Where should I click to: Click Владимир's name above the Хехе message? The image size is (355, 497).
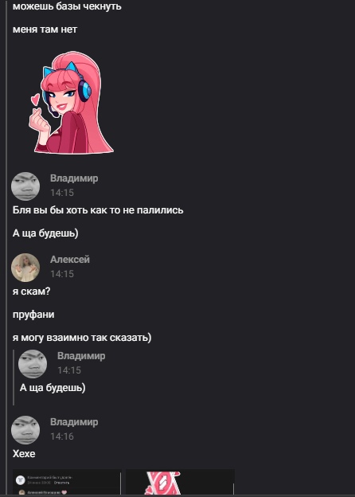74,422
